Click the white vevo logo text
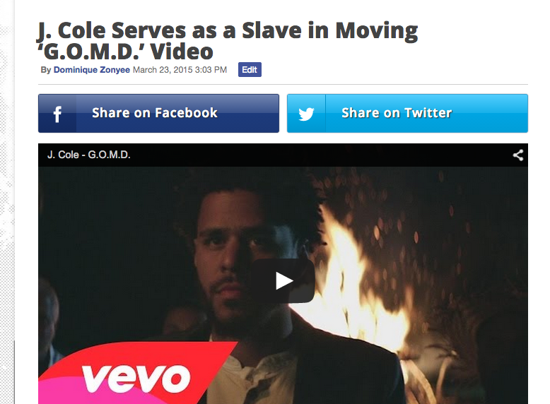Image resolution: width=550 pixels, height=404 pixels. tap(136, 379)
